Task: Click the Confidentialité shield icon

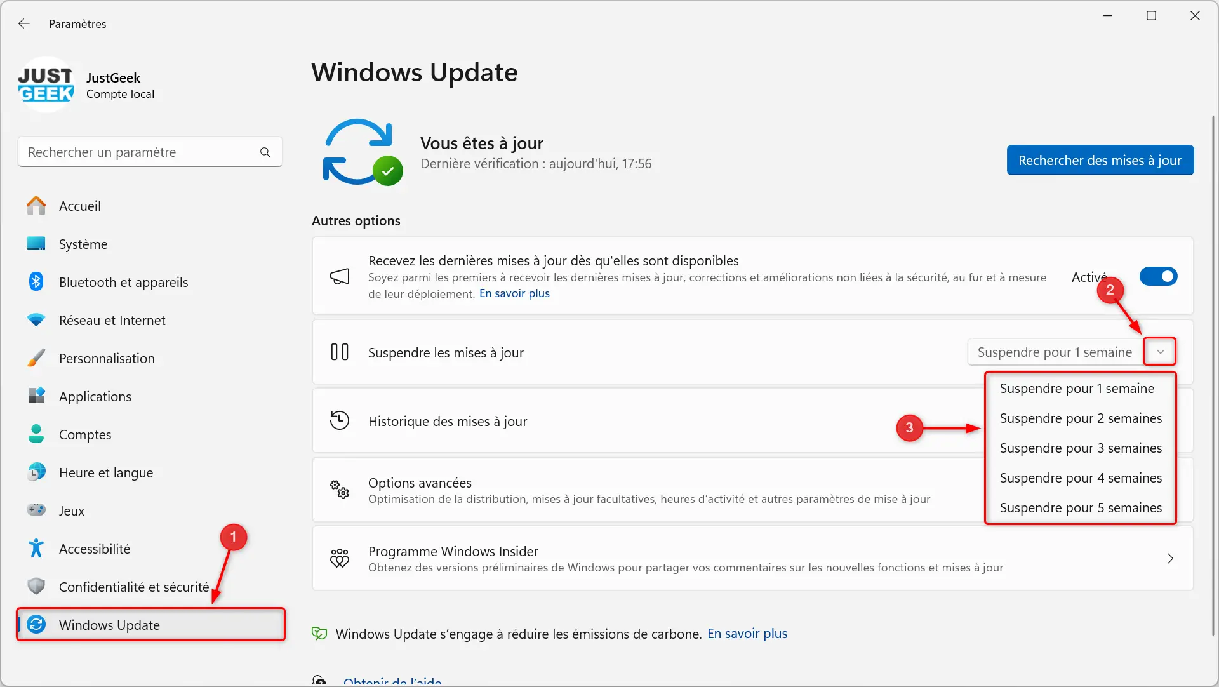Action: click(36, 586)
